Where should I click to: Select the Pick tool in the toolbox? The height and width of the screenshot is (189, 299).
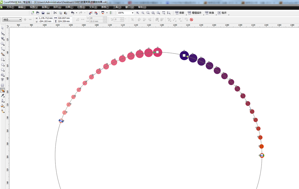click(3, 28)
